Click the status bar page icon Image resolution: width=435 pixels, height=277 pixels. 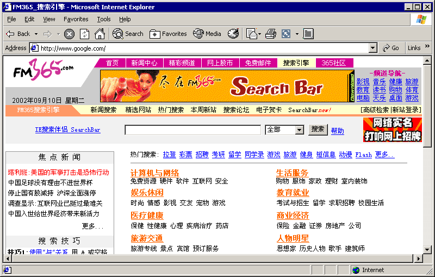7,270
